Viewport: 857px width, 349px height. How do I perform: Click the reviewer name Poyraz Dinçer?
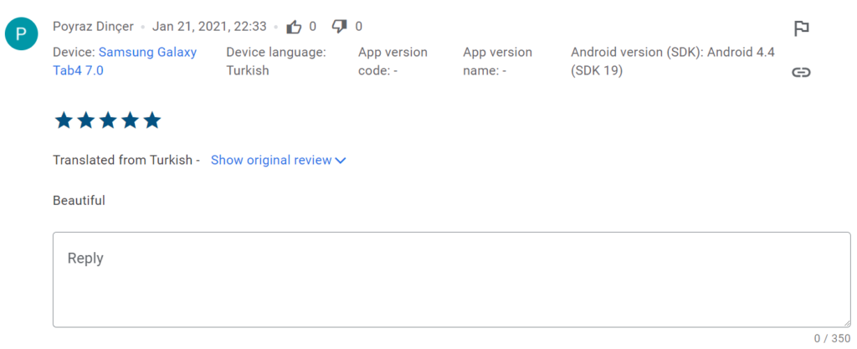point(93,27)
